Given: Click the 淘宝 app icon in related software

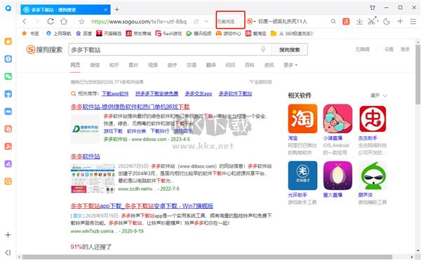Looking at the screenshot, I should point(302,118).
